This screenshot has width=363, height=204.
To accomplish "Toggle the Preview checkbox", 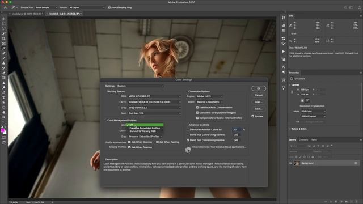I will (x=253, y=116).
